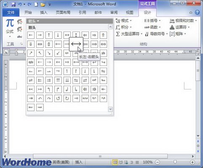Click the horizontal scrollbar thumb

click(100, 156)
